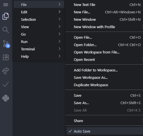Open the checkmark icon in activity bar
Image resolution: width=143 pixels, height=136 pixels.
(x=6, y=85)
